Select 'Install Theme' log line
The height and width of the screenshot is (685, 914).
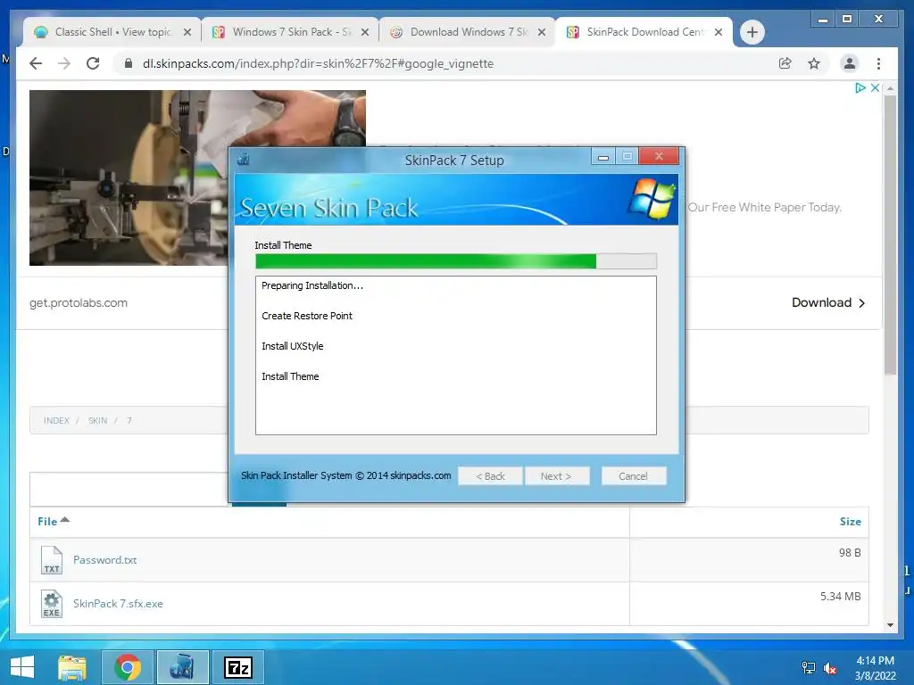[x=290, y=376]
